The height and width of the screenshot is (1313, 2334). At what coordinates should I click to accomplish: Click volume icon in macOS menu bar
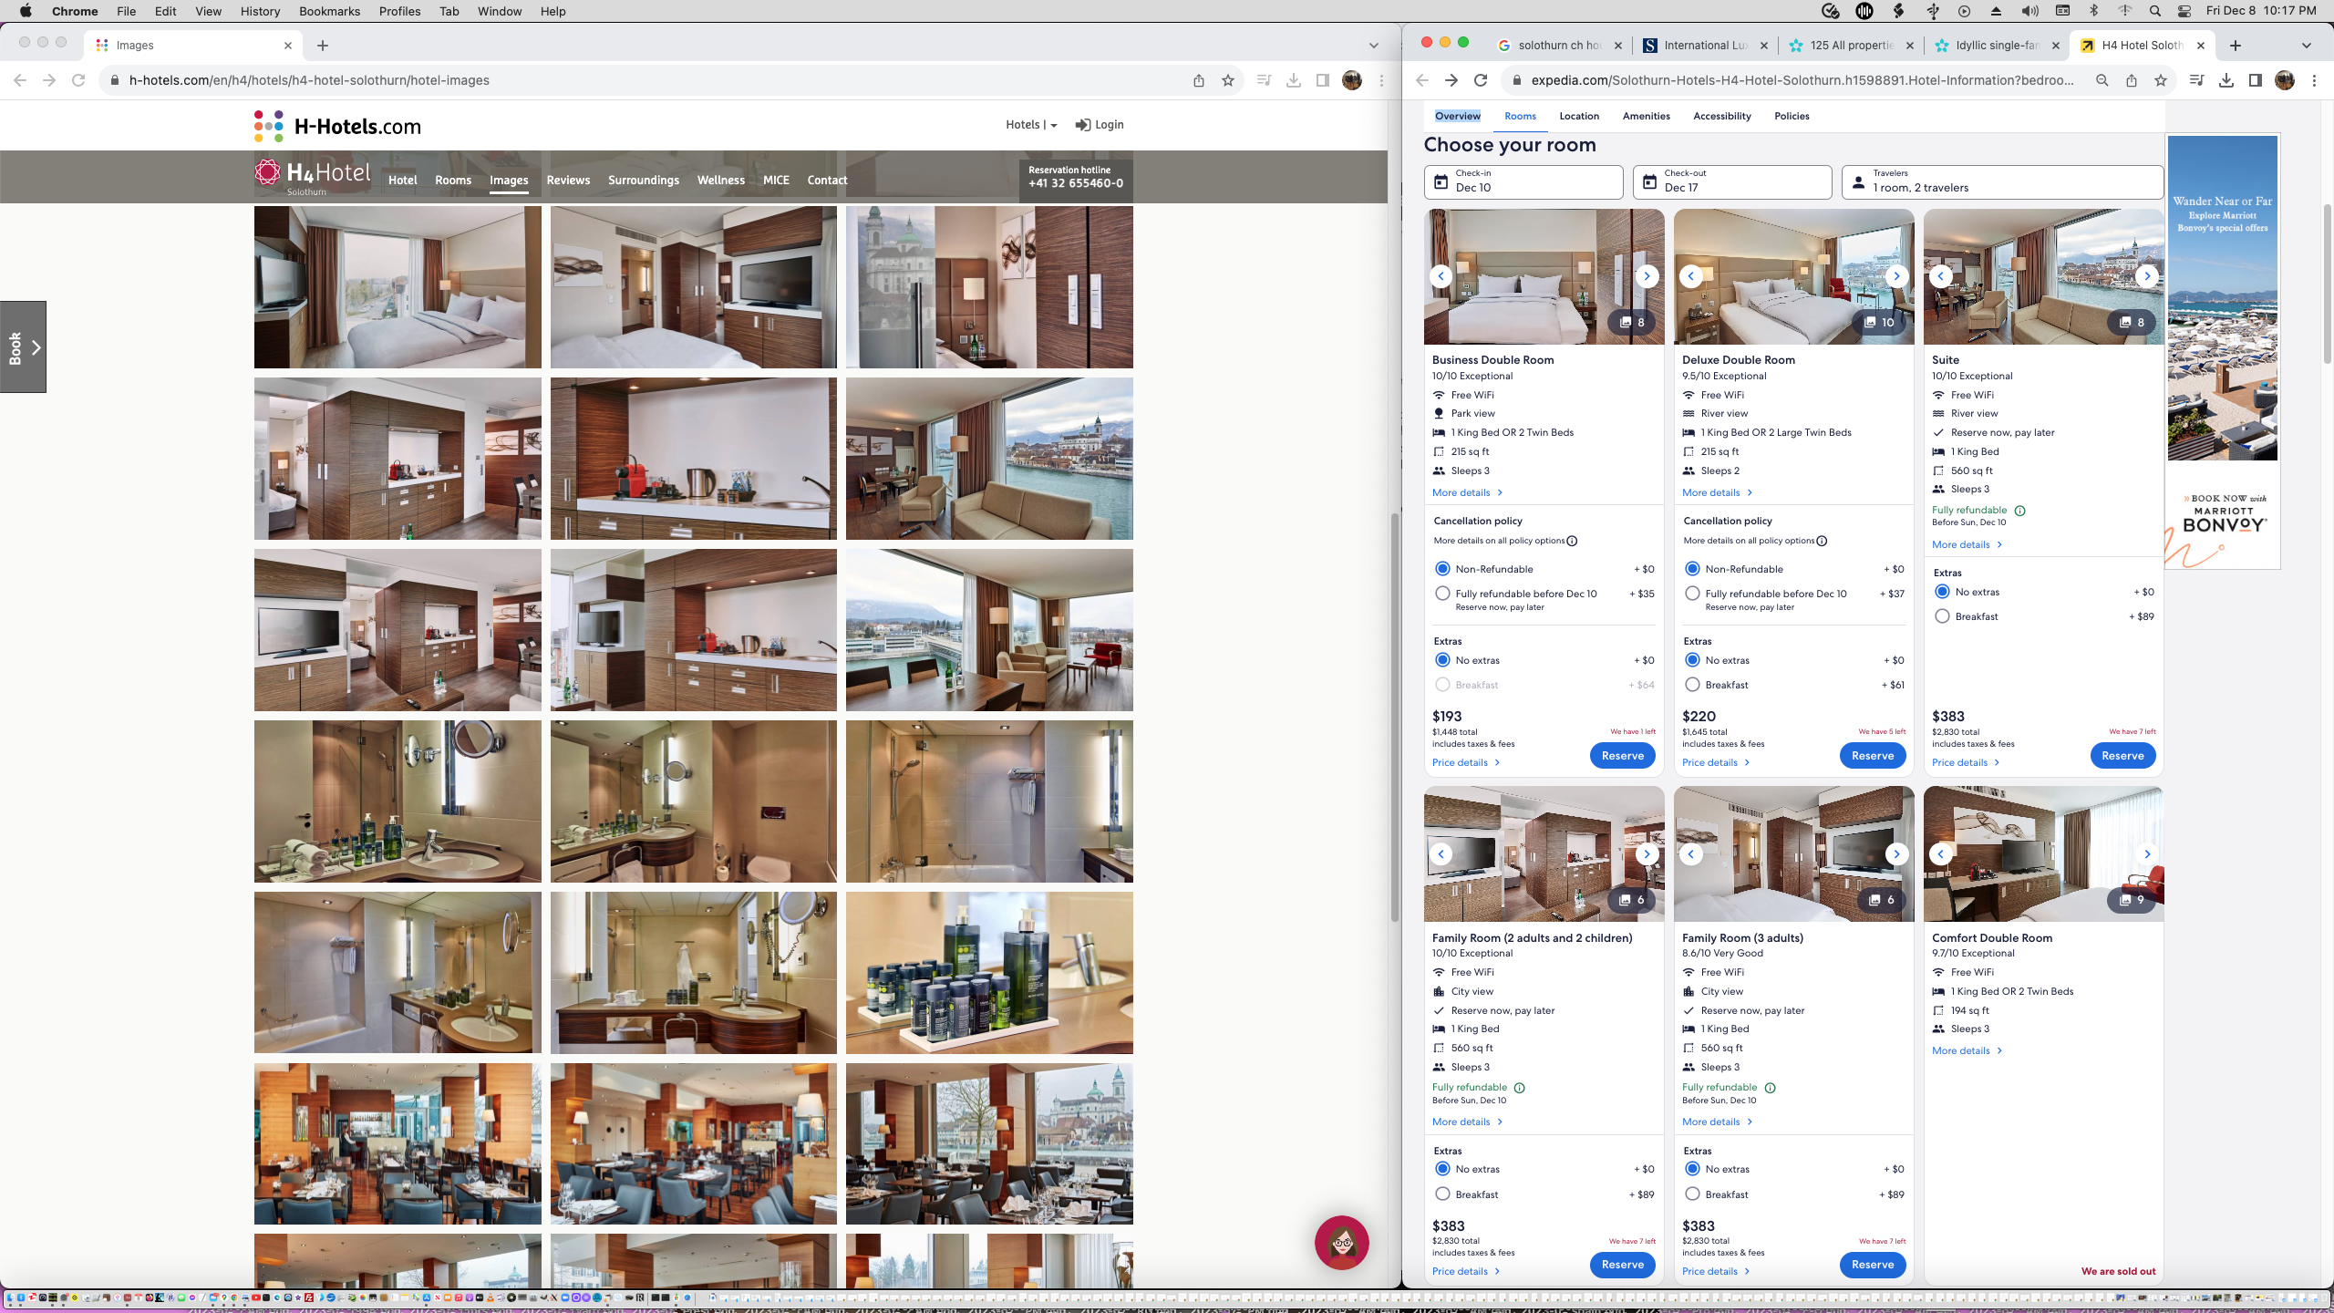(x=2029, y=11)
